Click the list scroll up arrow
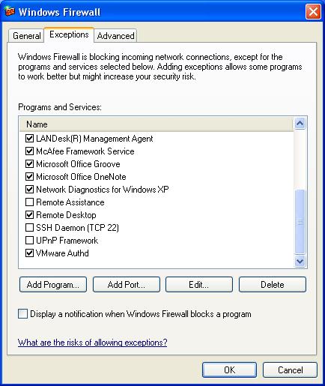Screen dimensions: 325x386 coord(300,123)
